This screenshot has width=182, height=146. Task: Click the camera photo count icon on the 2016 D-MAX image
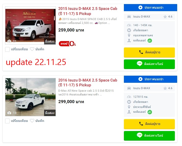click(x=9, y=113)
